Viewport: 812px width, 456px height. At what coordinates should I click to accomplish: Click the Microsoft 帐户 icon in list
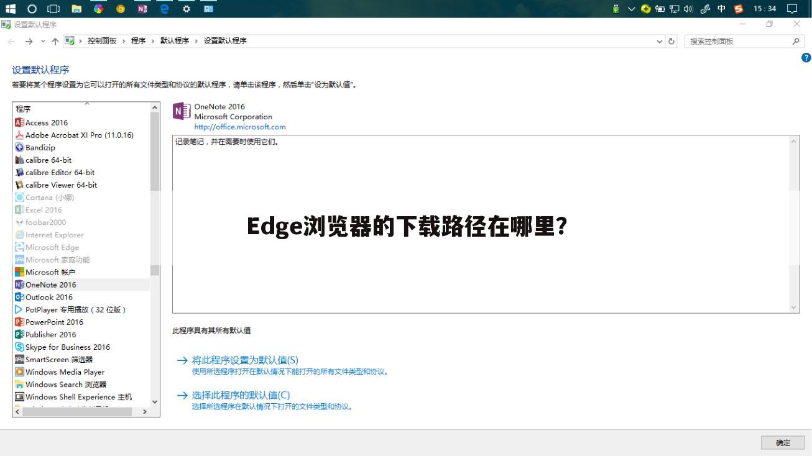[x=19, y=272]
